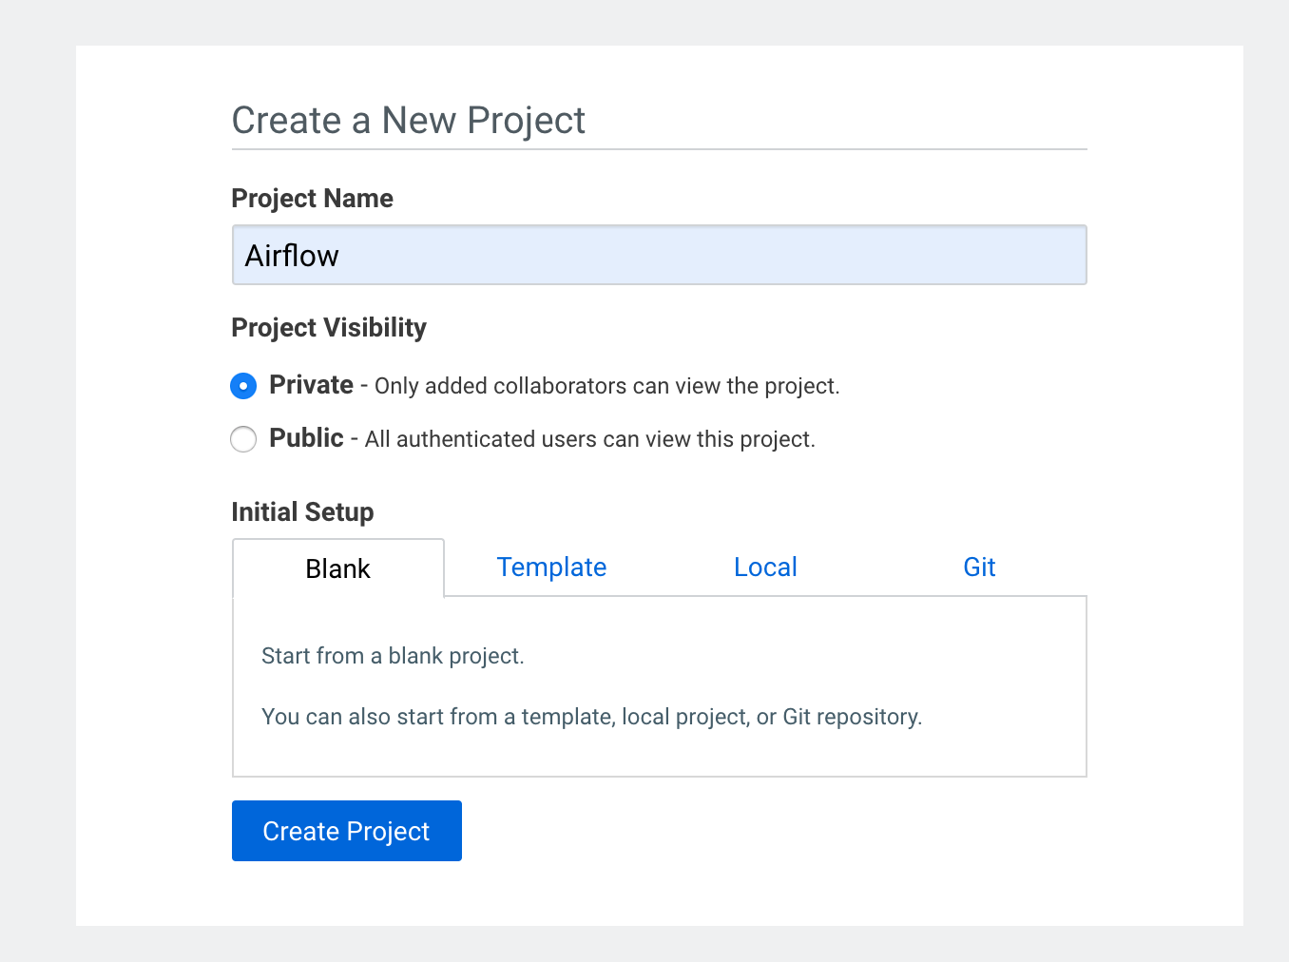Enable Public access for authenticated users
The width and height of the screenshot is (1289, 962).
(x=243, y=439)
